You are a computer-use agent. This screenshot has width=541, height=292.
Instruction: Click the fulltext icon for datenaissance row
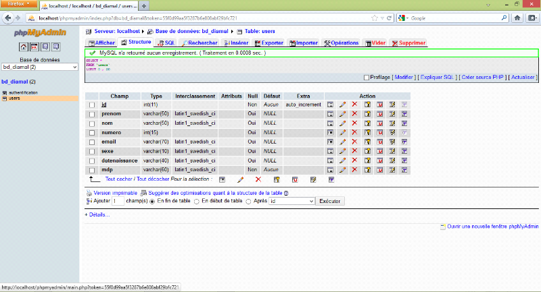[404, 161]
